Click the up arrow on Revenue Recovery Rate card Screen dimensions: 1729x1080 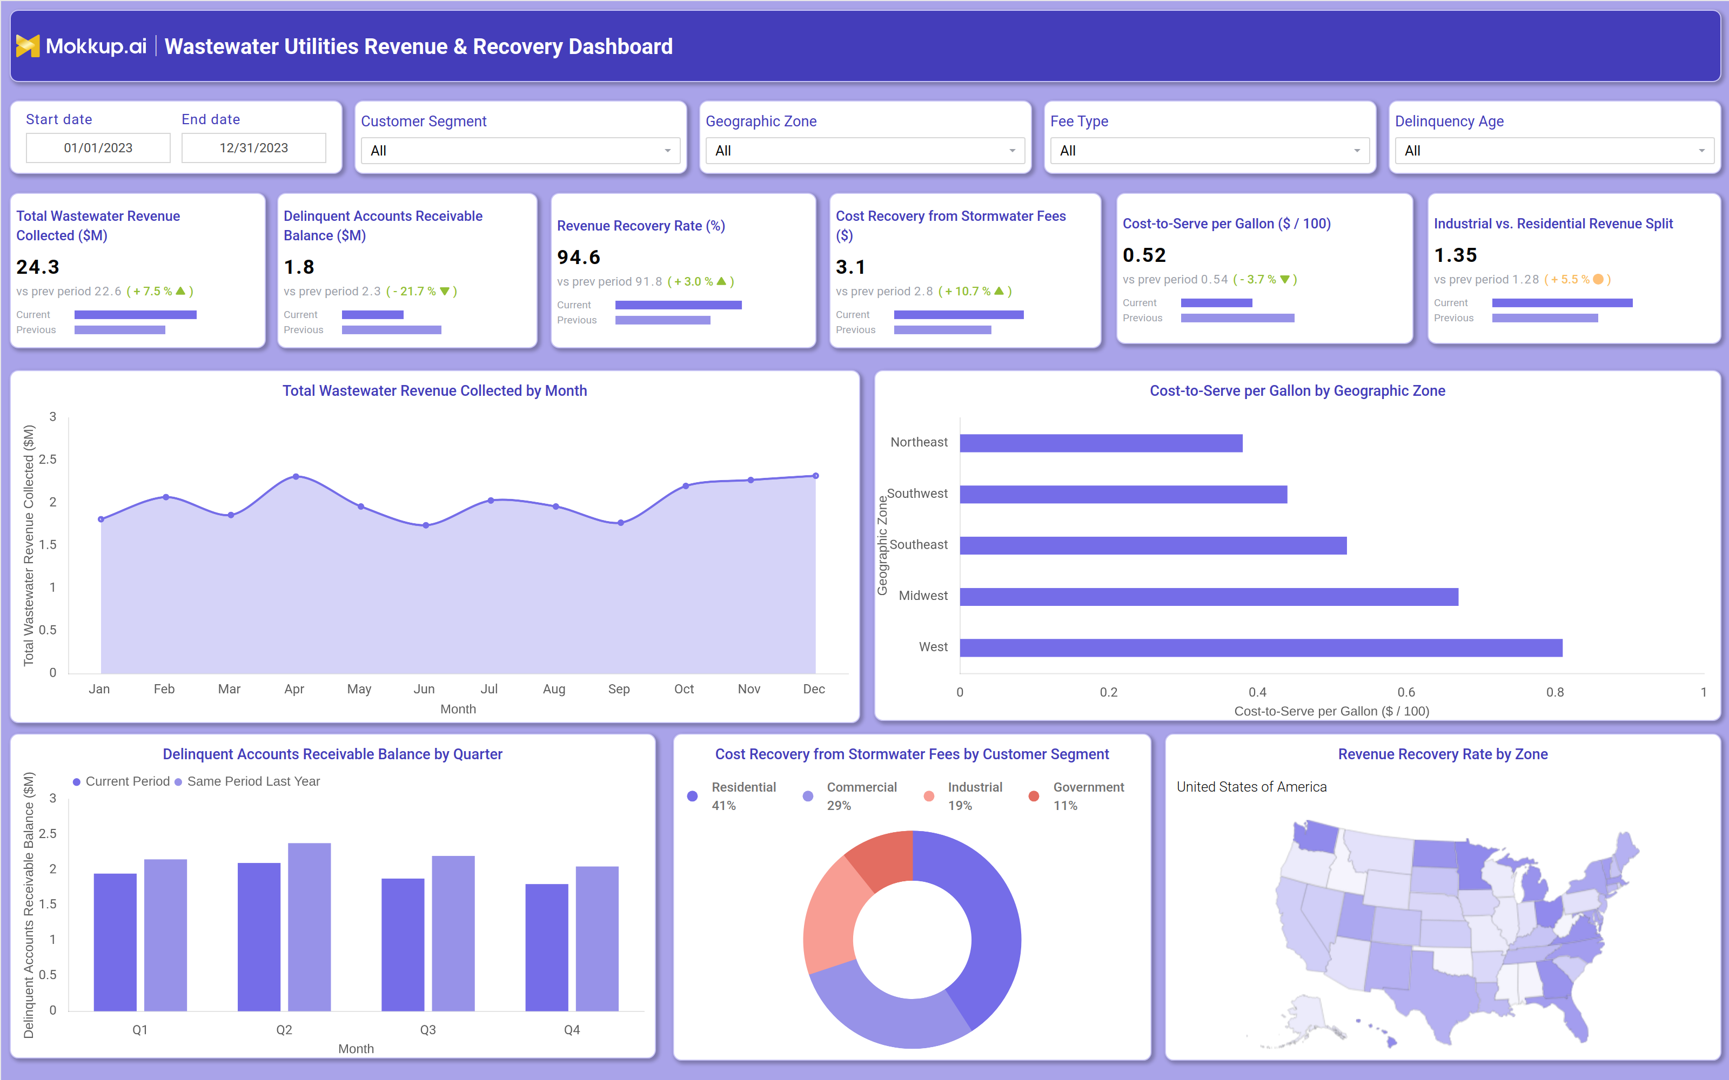pos(721,281)
